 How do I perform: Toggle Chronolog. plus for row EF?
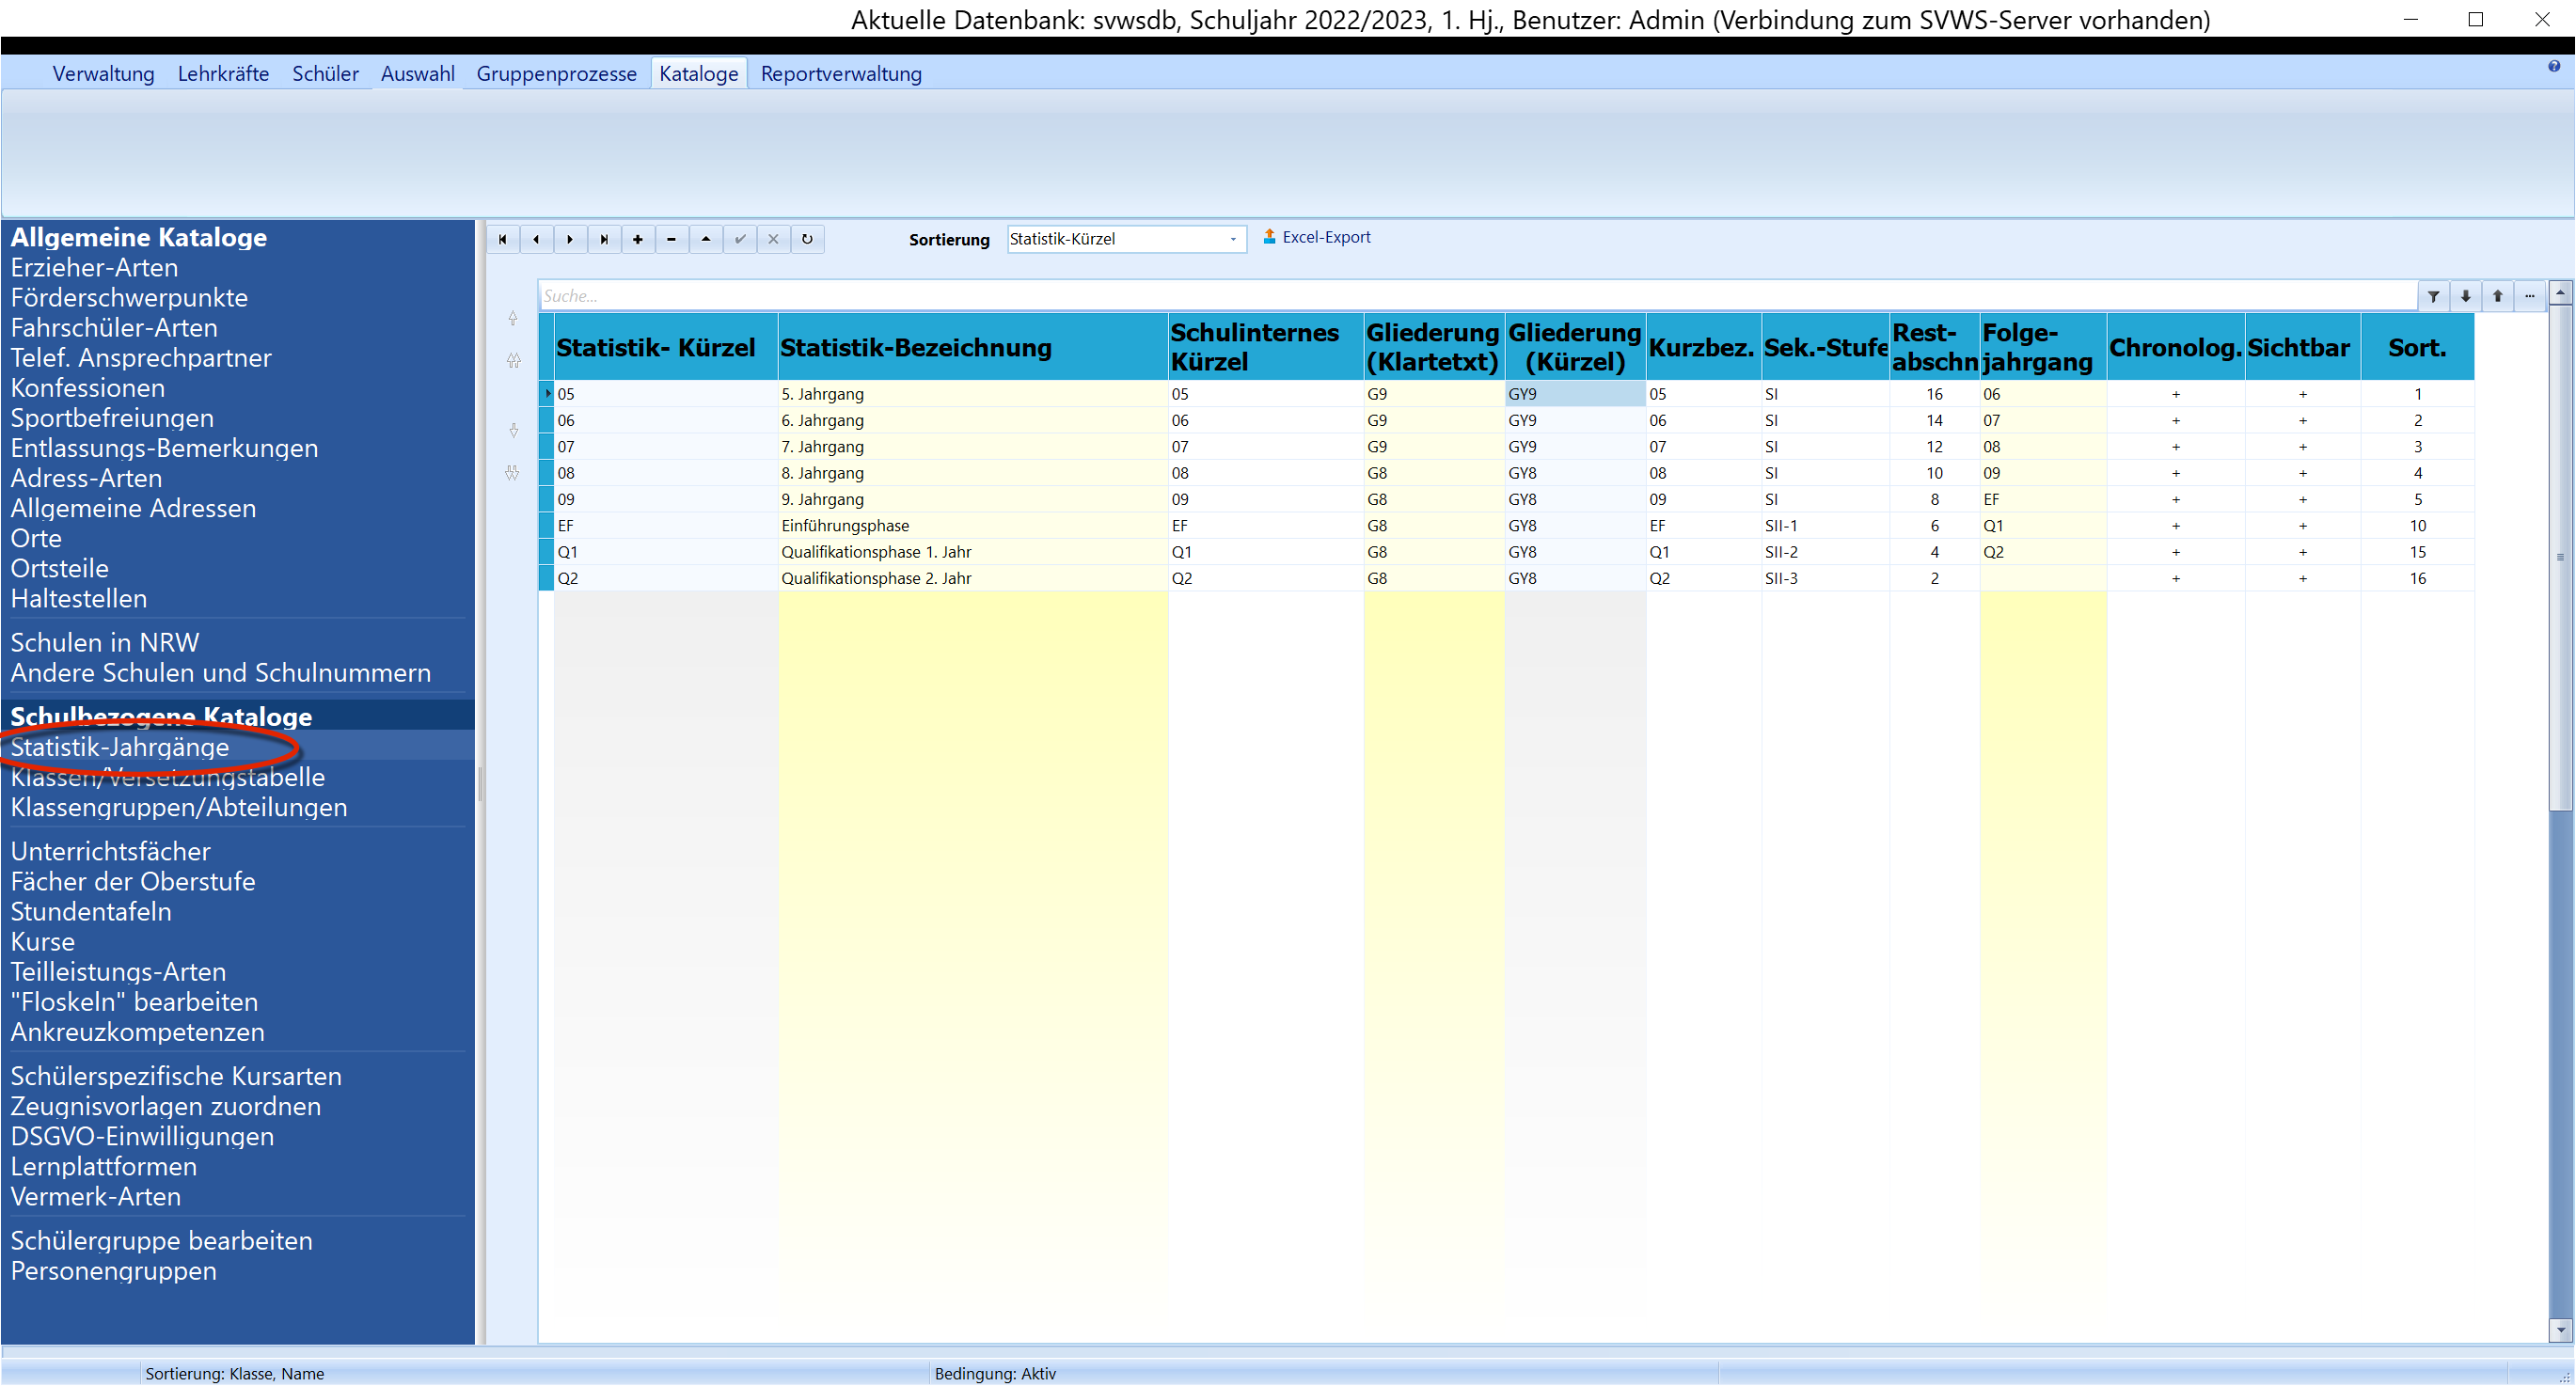[x=2176, y=526]
